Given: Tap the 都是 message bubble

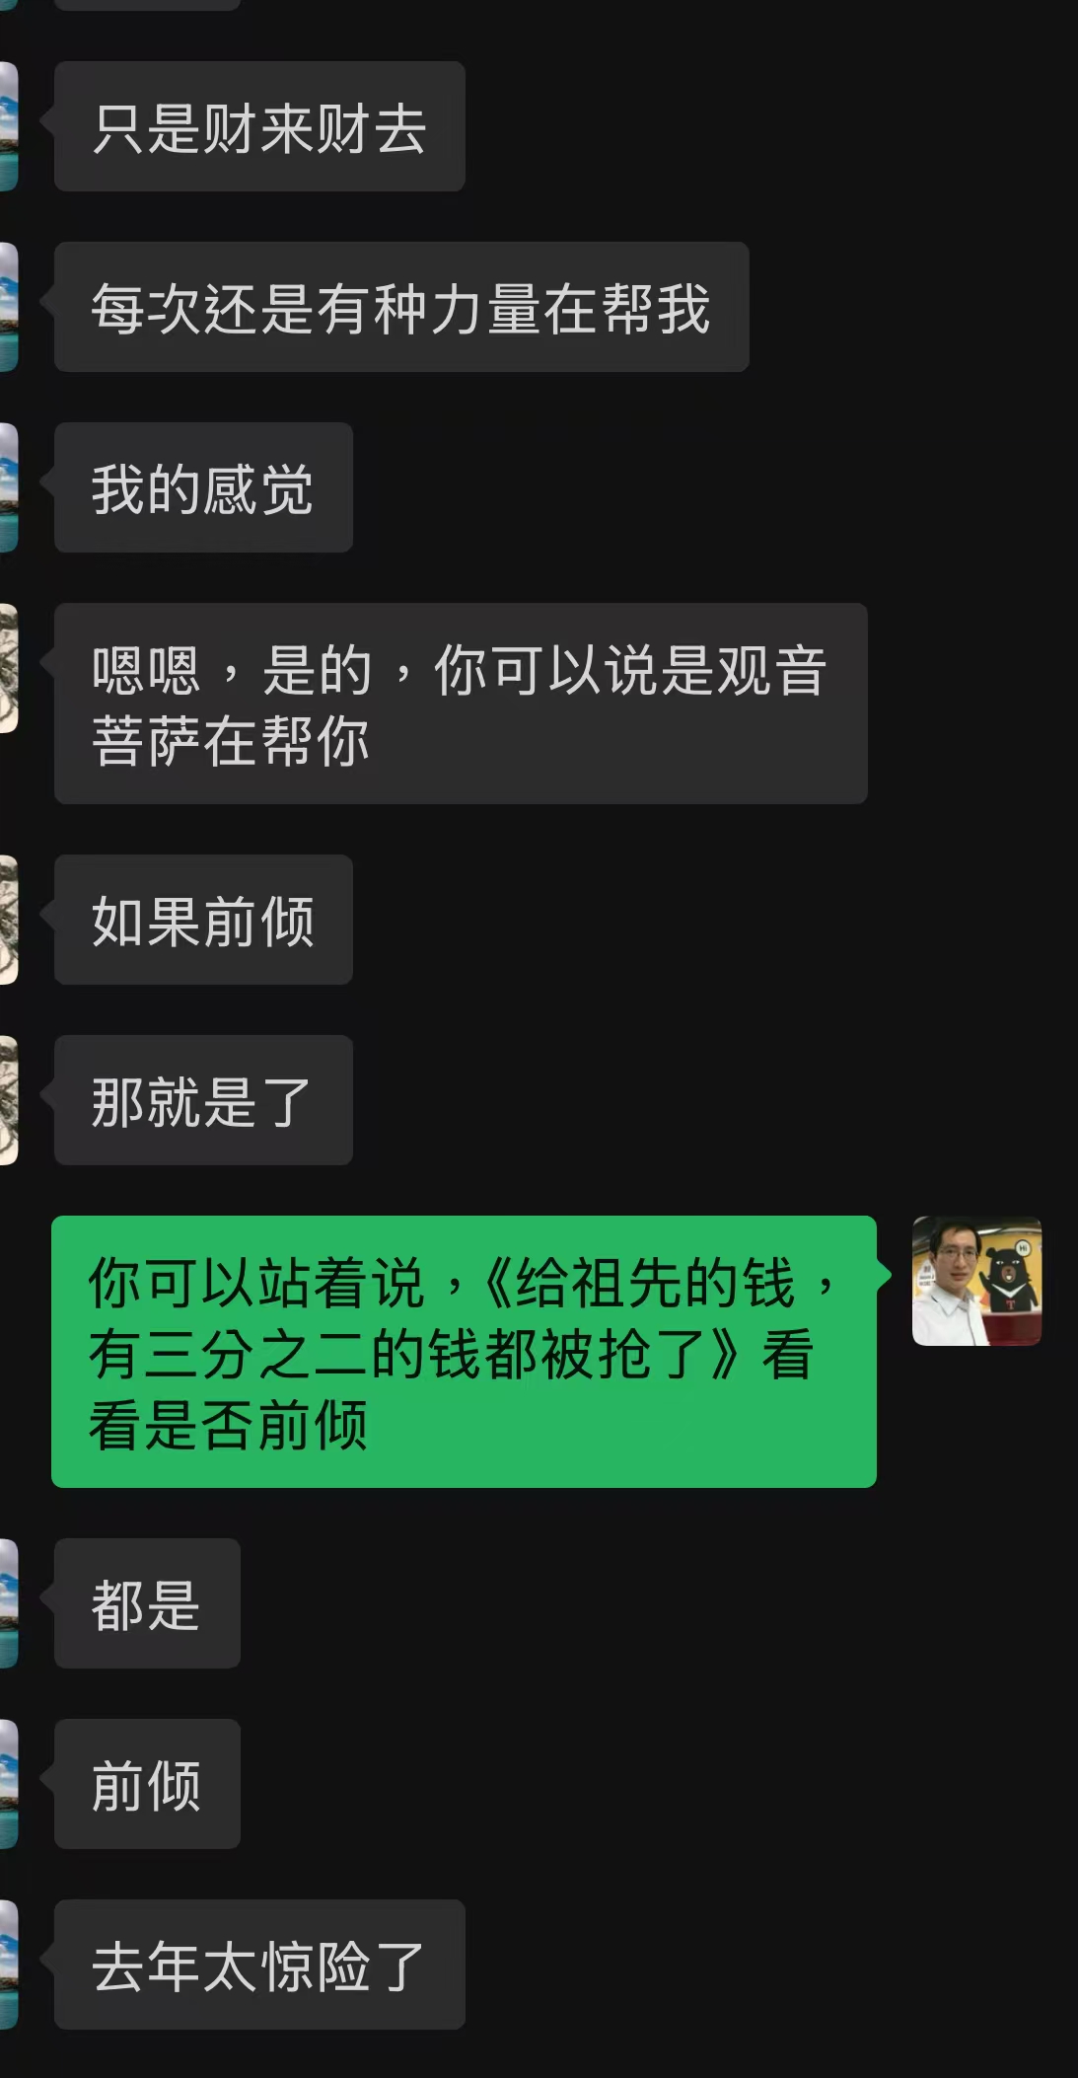Looking at the screenshot, I should [x=147, y=1603].
